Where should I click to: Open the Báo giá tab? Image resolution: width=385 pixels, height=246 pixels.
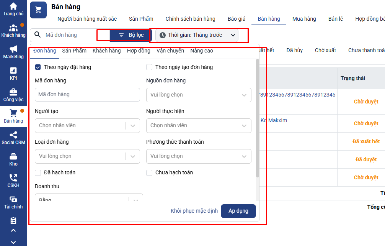[x=237, y=19]
